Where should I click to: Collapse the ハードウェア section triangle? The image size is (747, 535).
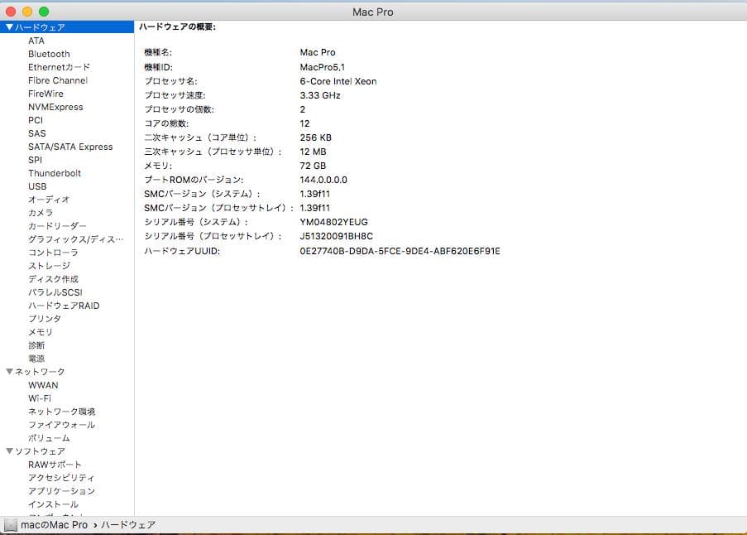point(7,27)
